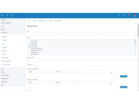
Task: Open Workflow in the Automation submenu
Action: point(4,47)
